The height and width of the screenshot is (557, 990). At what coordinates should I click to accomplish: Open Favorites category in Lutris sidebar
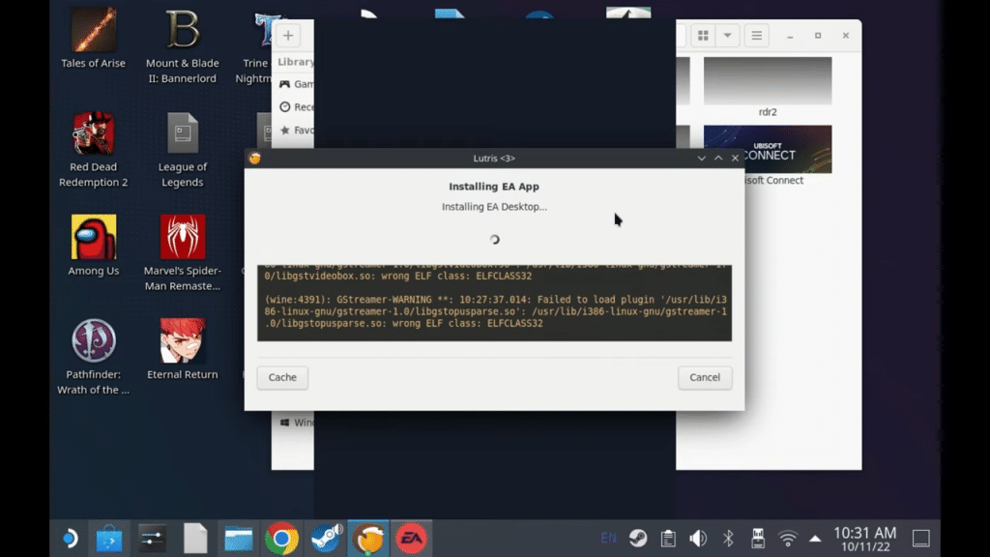coord(296,131)
